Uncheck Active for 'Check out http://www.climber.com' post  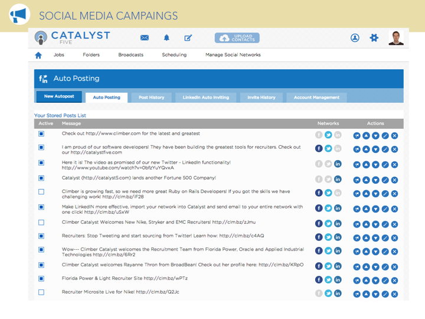[41, 134]
